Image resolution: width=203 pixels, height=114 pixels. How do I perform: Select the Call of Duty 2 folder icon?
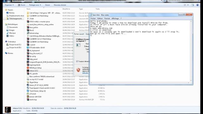pyautogui.click(x=28, y=13)
